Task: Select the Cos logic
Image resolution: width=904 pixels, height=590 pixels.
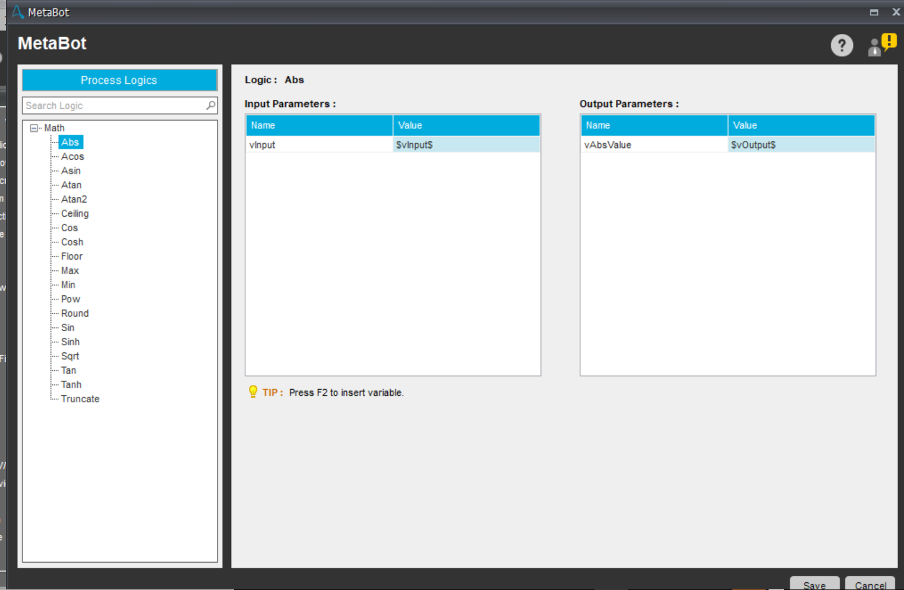Action: click(x=69, y=228)
